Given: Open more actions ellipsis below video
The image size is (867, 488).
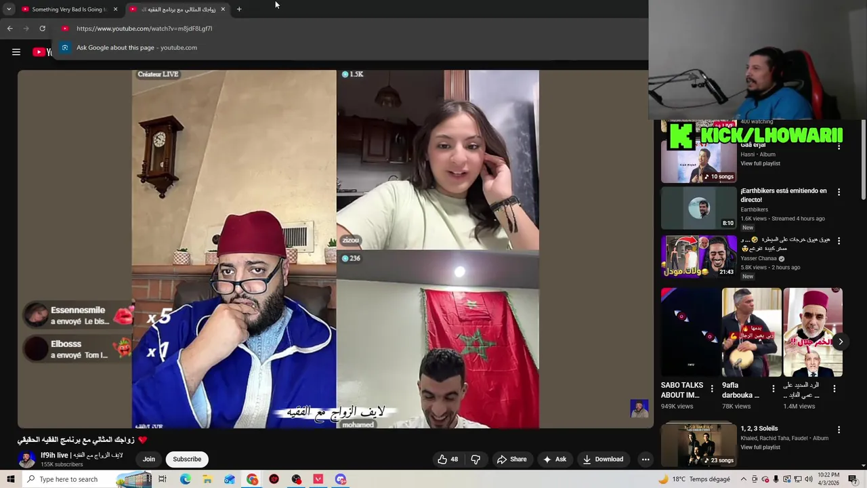Looking at the screenshot, I should click(x=646, y=460).
